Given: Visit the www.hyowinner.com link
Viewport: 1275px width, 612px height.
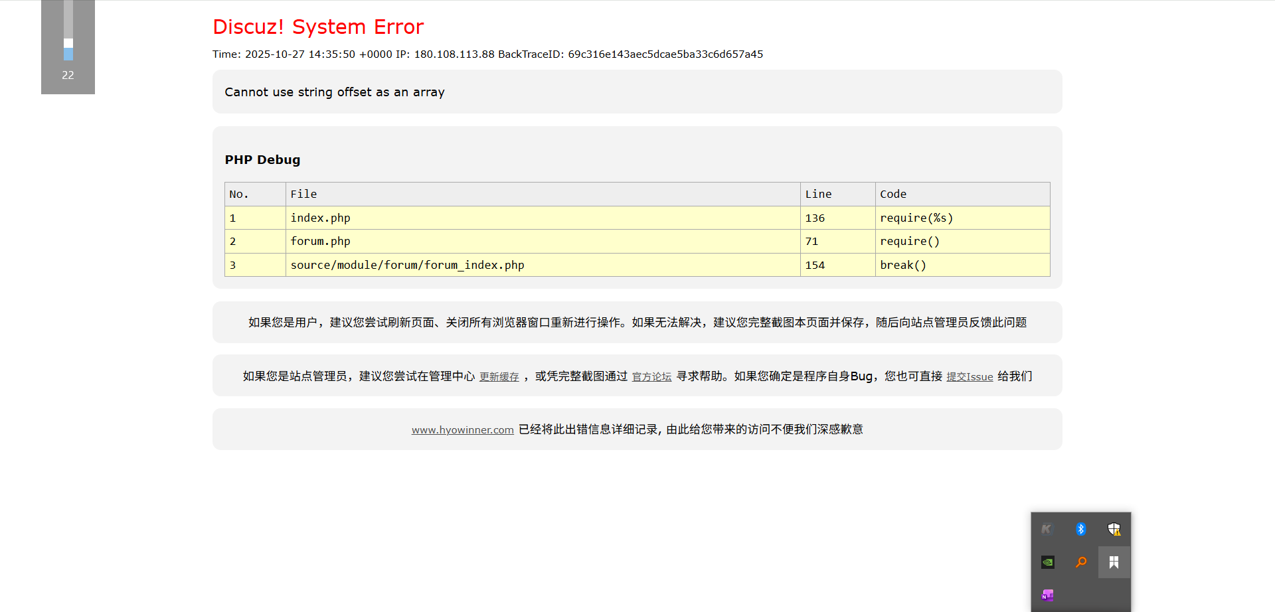Looking at the screenshot, I should [462, 430].
